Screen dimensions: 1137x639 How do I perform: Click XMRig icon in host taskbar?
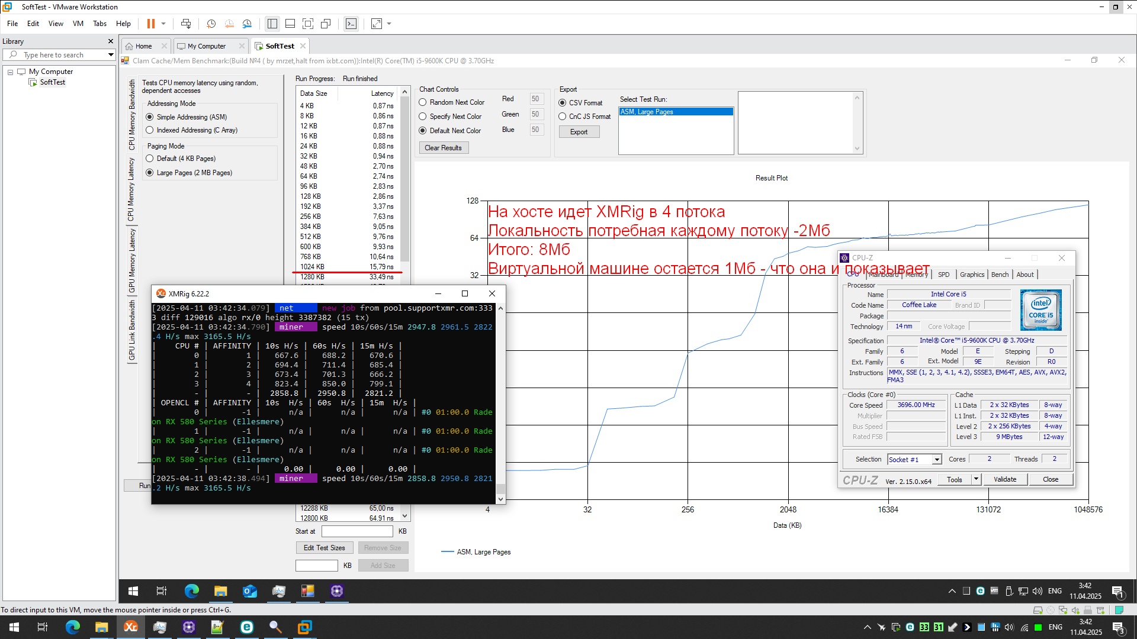pos(130,627)
